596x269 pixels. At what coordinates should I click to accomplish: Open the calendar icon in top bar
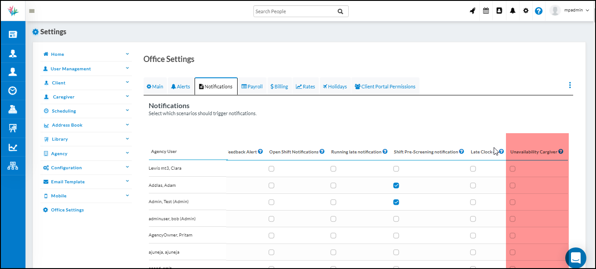tap(486, 11)
